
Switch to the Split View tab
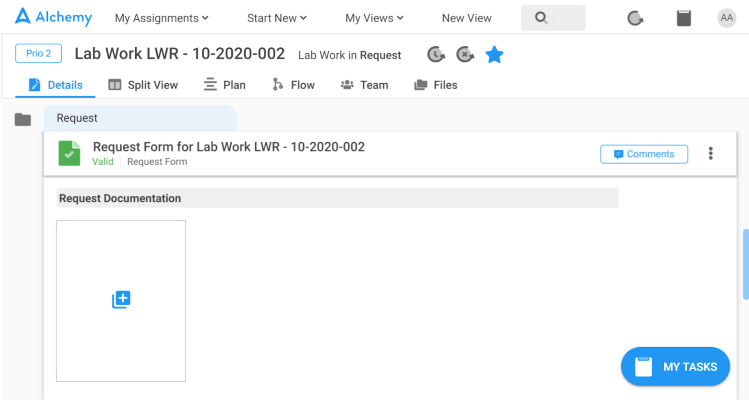tap(143, 85)
